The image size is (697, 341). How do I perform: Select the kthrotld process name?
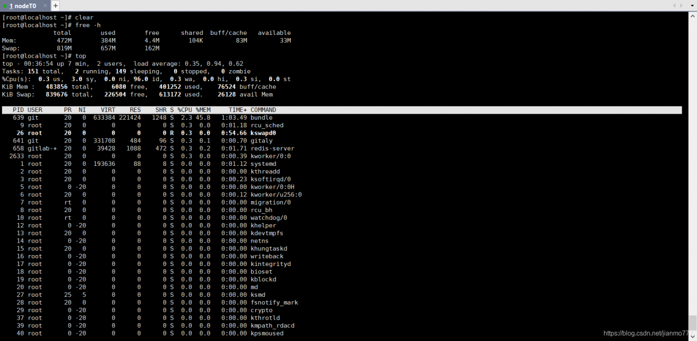pos(265,318)
